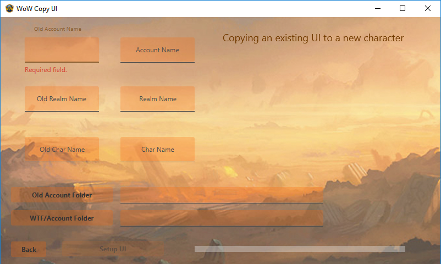Activate the Realm Name input box
The width and height of the screenshot is (441, 264).
157,99
